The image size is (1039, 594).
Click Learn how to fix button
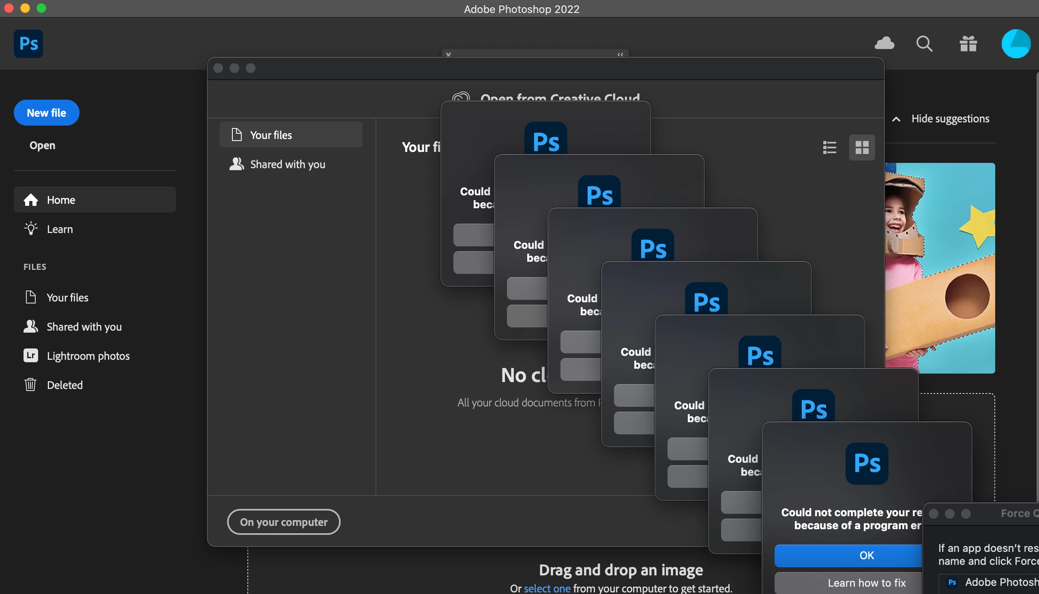point(848,583)
